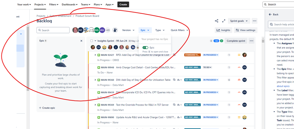
Task: Click the first photo avatar in the assignee filter
Action: coord(75,30)
